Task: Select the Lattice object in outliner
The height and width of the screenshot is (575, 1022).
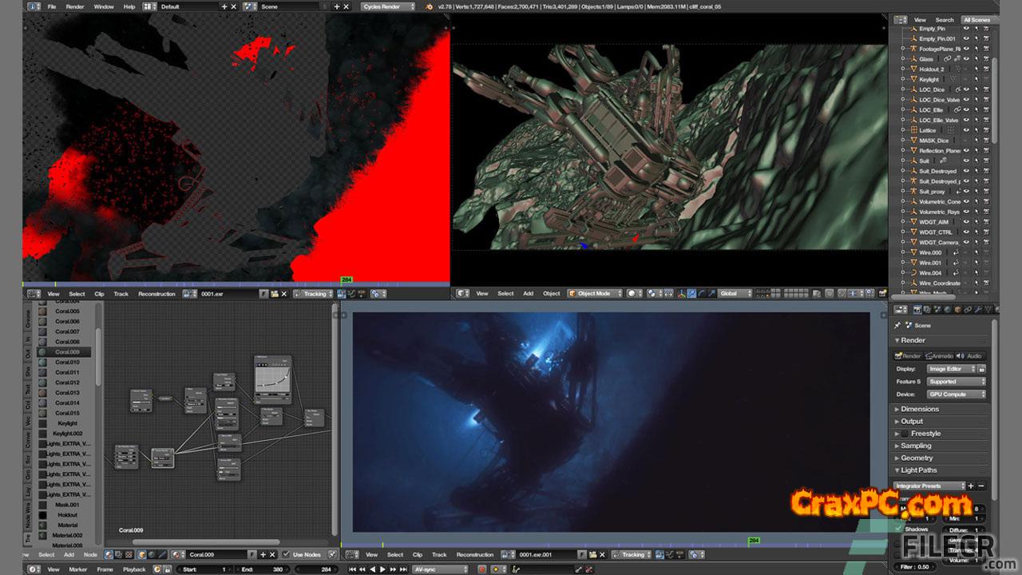Action: [x=927, y=130]
